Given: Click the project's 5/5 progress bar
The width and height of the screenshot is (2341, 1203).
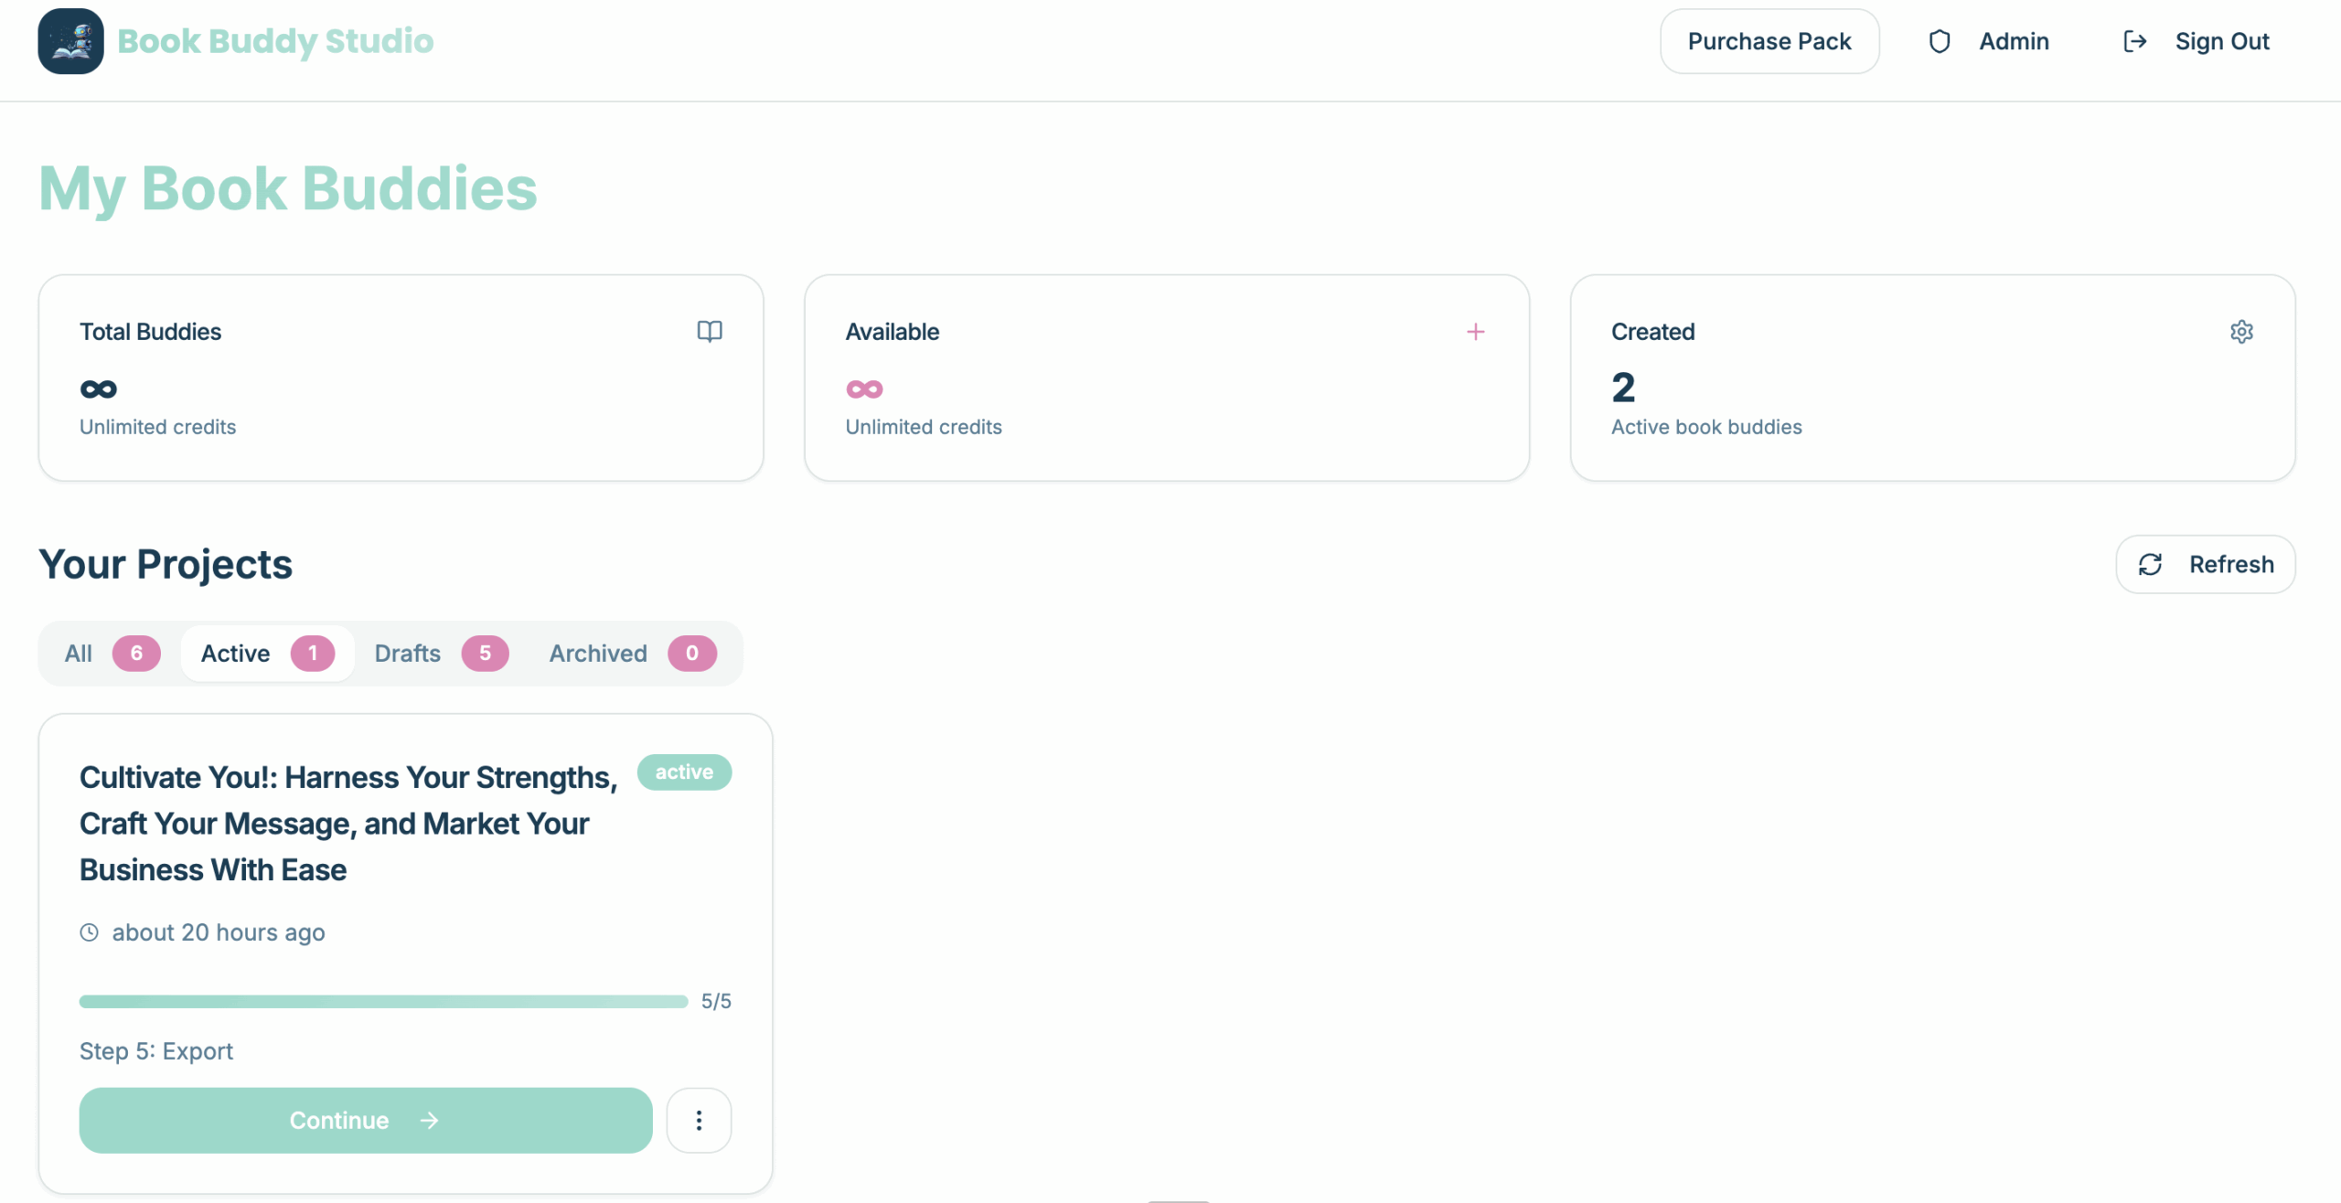Looking at the screenshot, I should point(383,1002).
